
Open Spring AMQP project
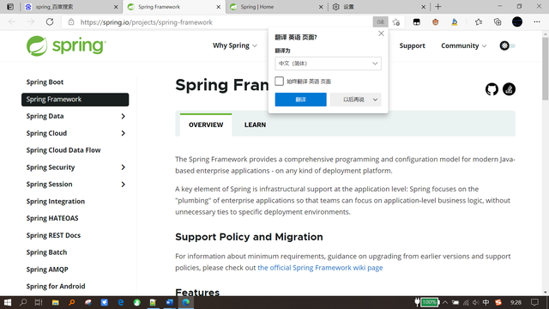[47, 270]
